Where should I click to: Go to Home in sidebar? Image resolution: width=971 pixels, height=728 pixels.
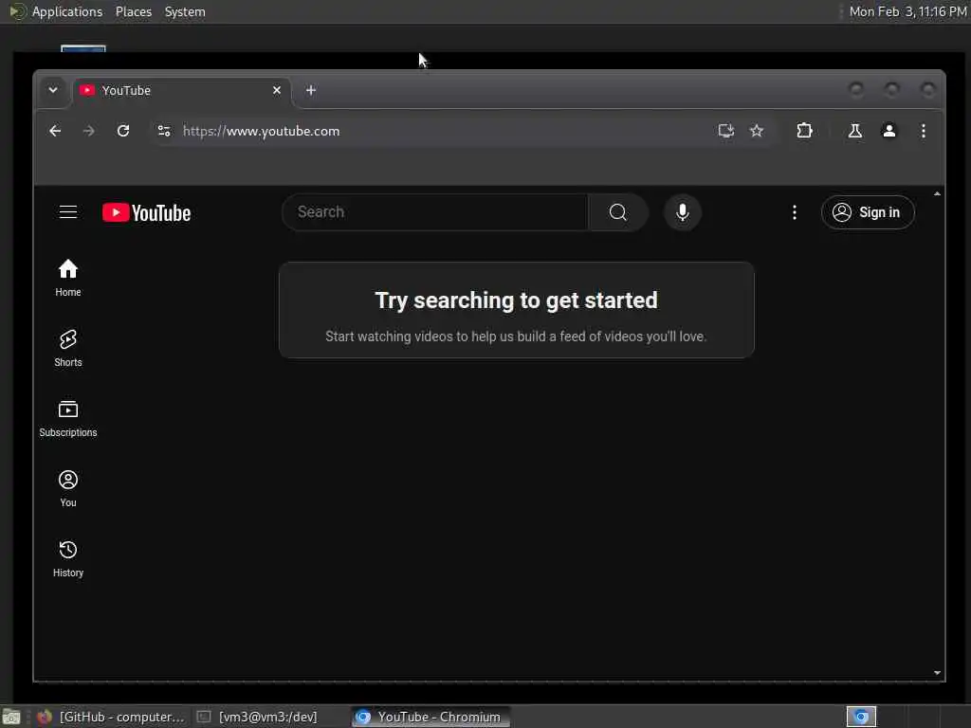tap(68, 278)
